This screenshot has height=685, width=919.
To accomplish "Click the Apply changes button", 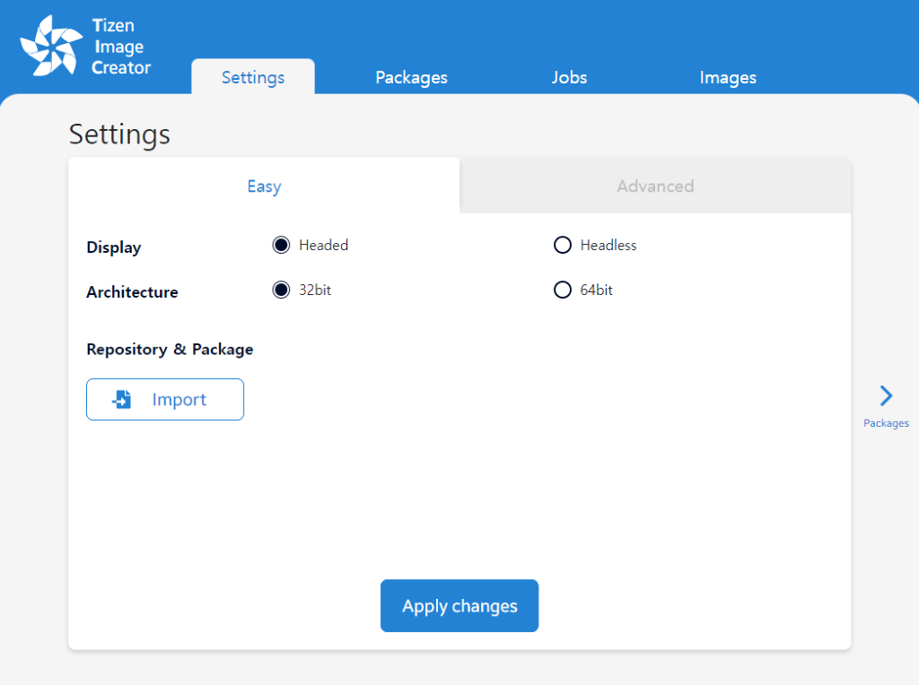I will [x=459, y=605].
